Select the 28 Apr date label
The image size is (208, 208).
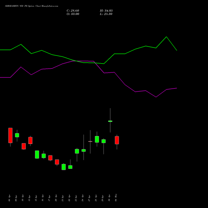click(x=96, y=198)
